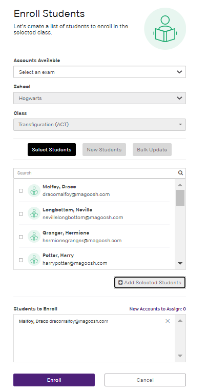Screen dimensions: 207x391
Task: Click the student list scrollbar thumb
Action: pyautogui.click(x=180, y=198)
